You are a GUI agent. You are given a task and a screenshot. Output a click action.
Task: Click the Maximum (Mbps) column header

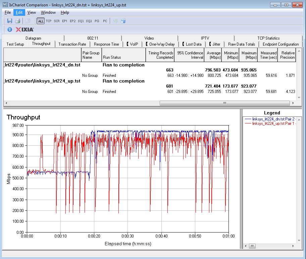click(x=248, y=55)
